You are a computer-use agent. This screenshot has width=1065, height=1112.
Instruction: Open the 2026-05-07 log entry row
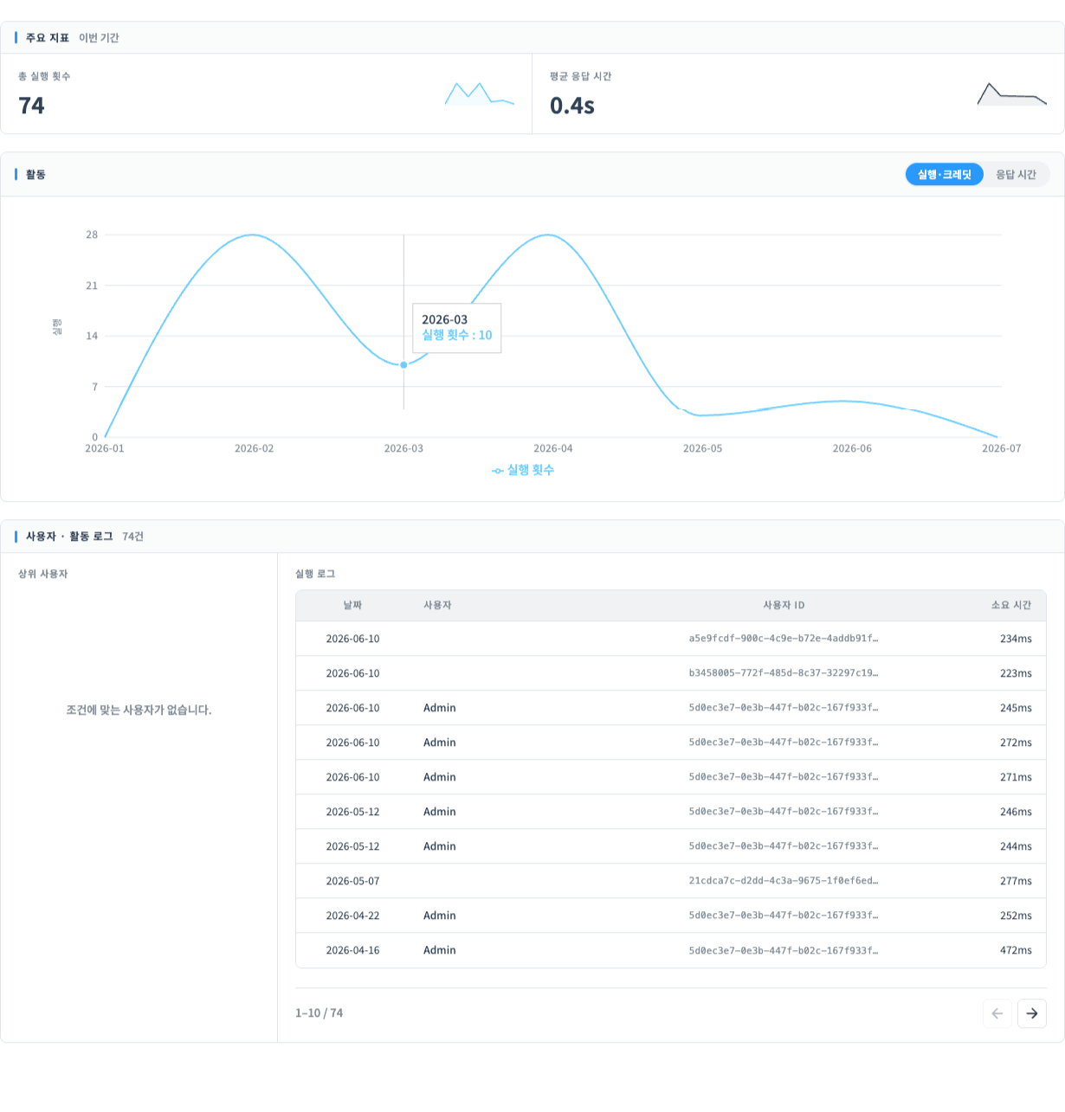(x=671, y=881)
